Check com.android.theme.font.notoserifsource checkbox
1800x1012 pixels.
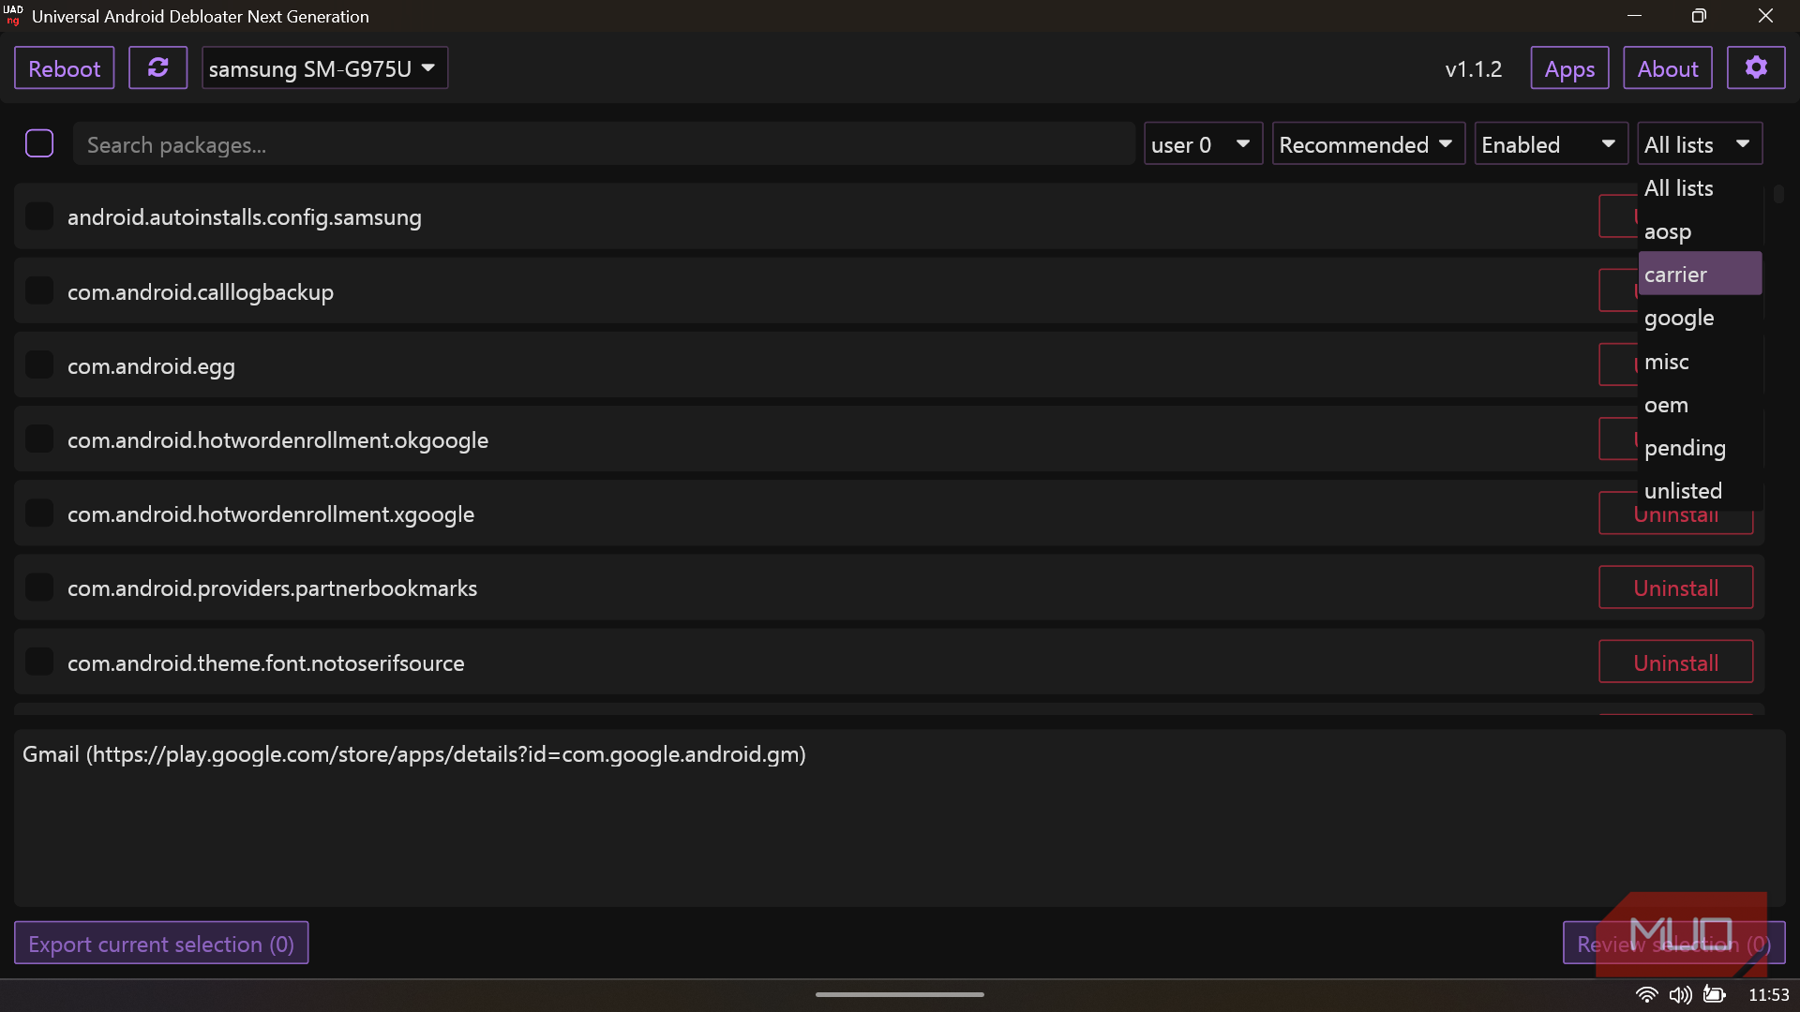[39, 662]
